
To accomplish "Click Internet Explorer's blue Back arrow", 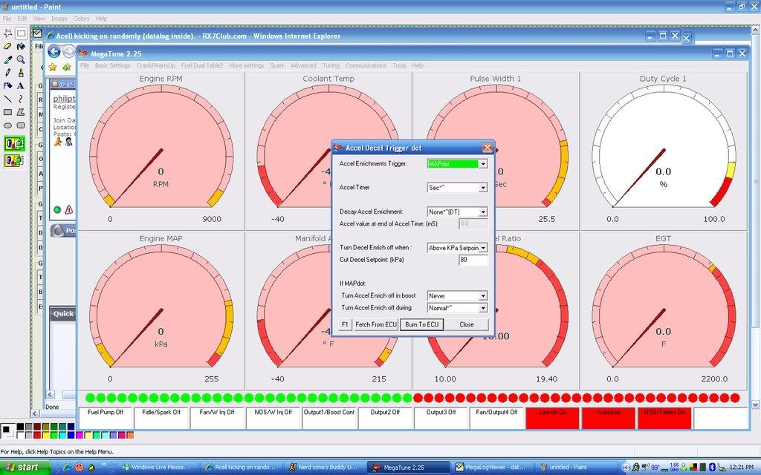I will coord(54,52).
